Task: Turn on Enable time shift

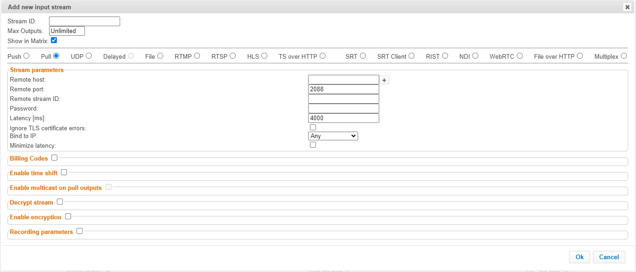Action: (x=64, y=172)
